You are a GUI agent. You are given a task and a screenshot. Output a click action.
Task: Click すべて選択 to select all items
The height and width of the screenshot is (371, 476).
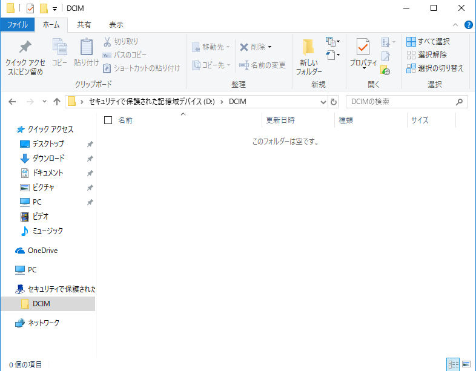tap(428, 41)
